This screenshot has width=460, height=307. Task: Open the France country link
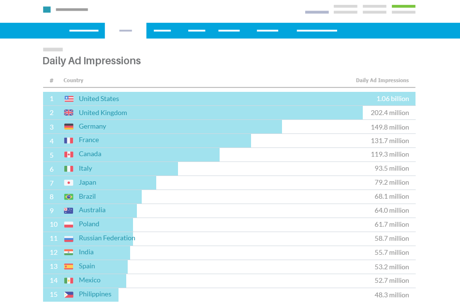tap(89, 140)
